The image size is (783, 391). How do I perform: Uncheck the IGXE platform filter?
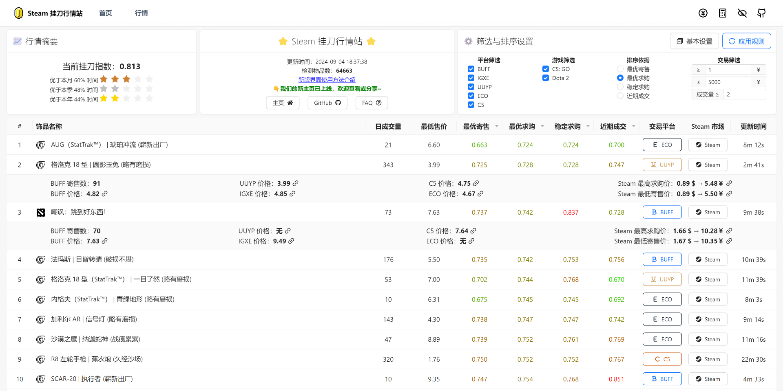[x=471, y=78]
